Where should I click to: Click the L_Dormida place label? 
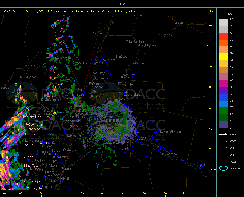coord(169,154)
